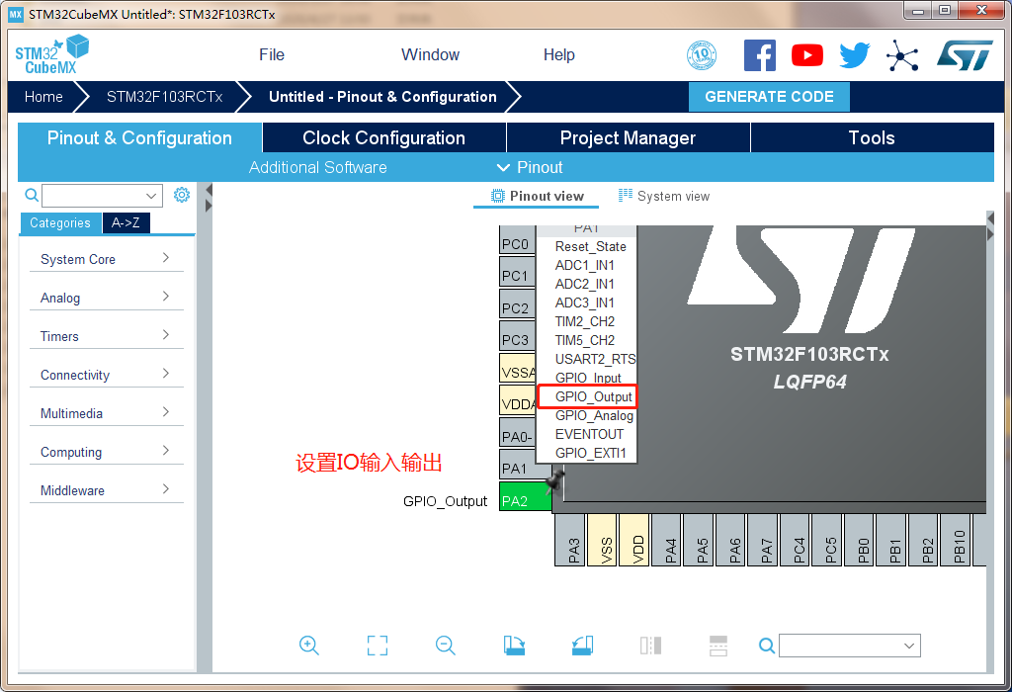Rotate chip clockwise icon
The width and height of the screenshot is (1012, 692).
click(x=514, y=646)
